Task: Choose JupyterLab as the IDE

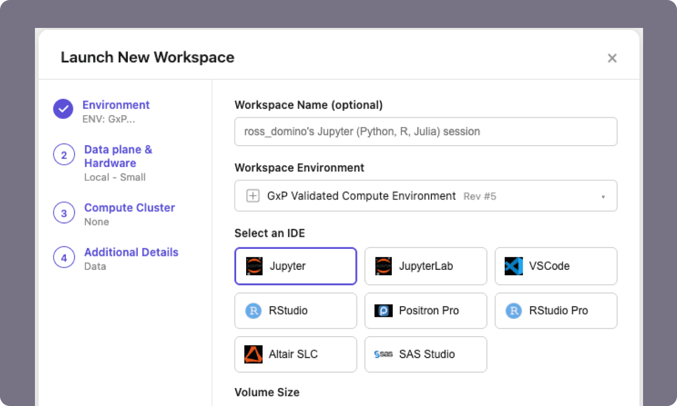Action: [426, 266]
